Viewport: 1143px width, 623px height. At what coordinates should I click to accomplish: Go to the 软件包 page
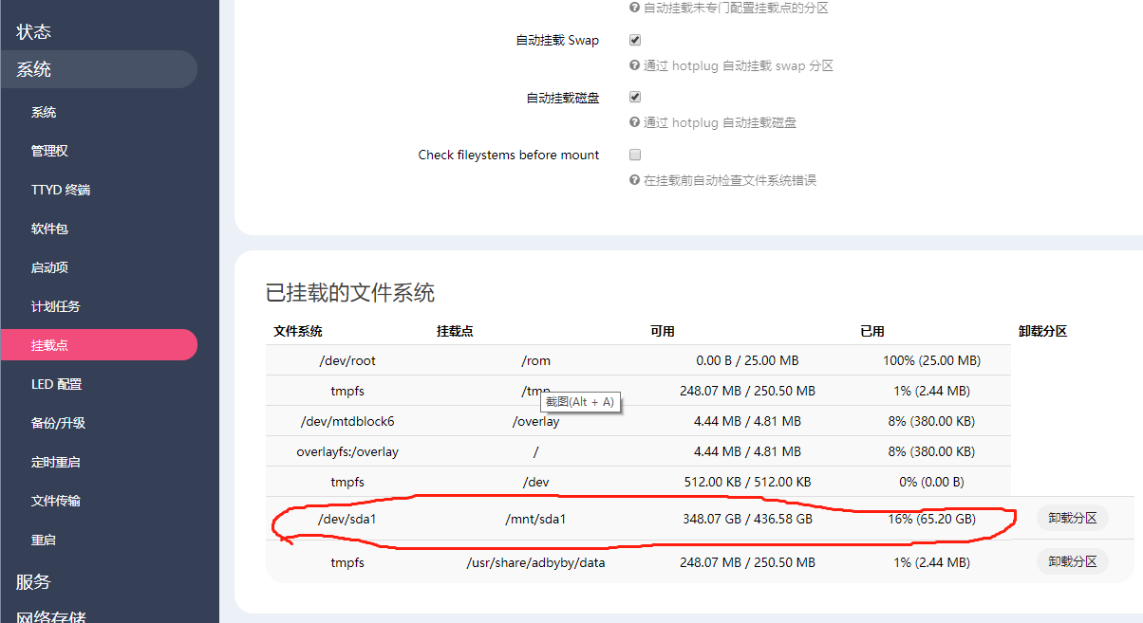[49, 229]
